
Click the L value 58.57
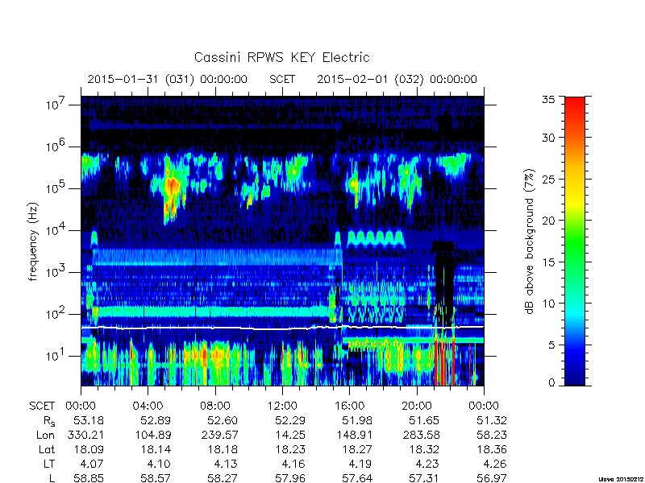point(156,478)
